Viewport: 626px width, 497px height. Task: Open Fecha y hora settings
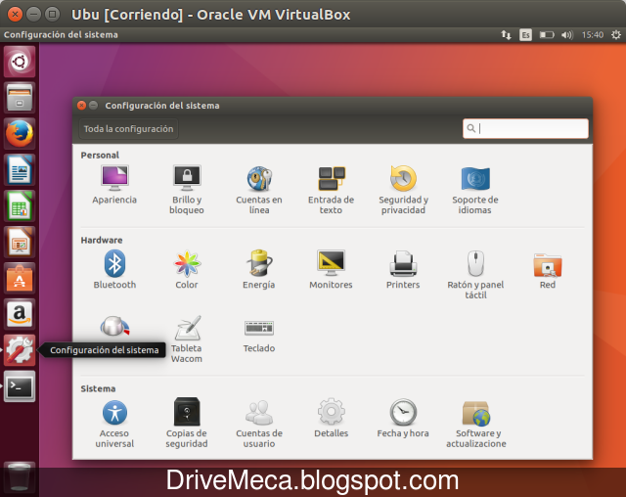[x=403, y=419]
